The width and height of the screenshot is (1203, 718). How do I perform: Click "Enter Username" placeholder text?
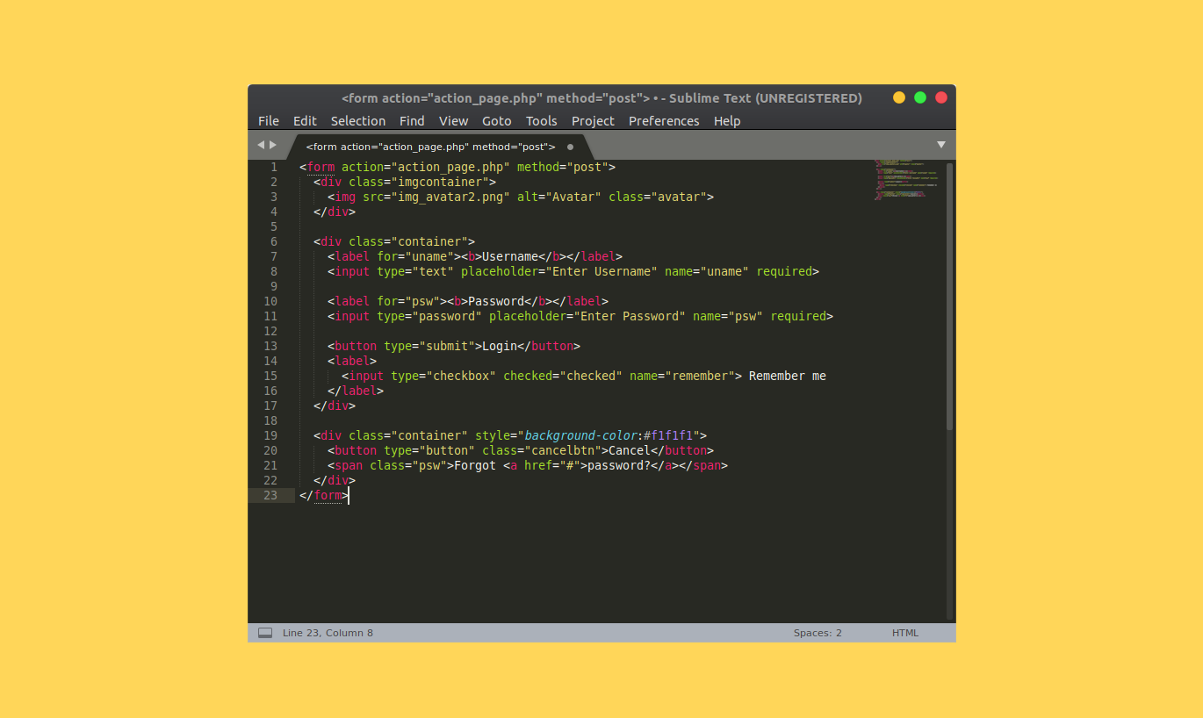pos(601,271)
